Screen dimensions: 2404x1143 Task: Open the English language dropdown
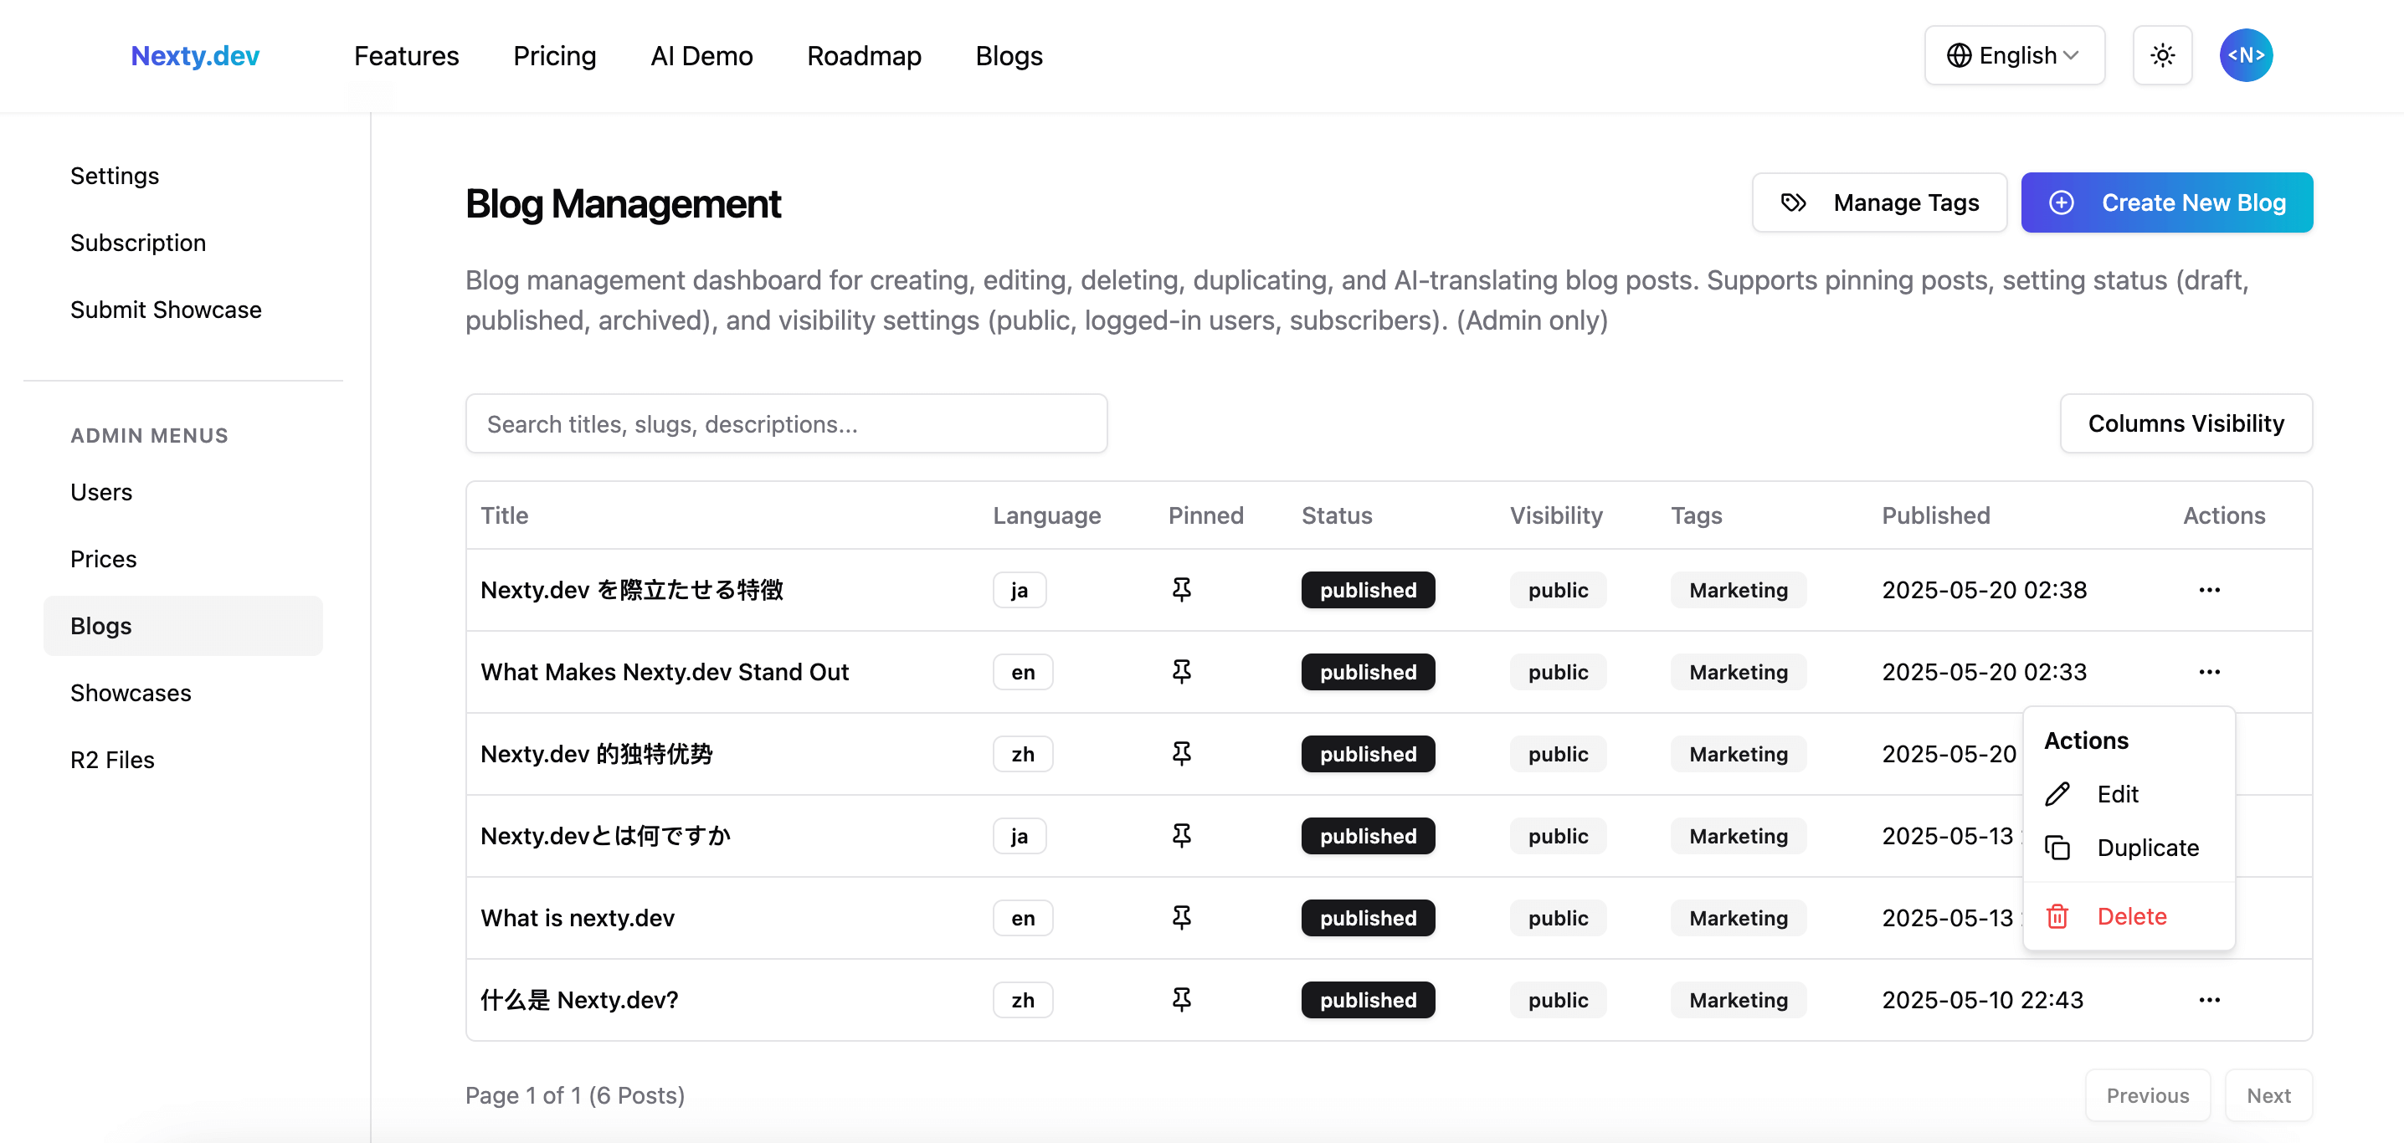[2013, 56]
